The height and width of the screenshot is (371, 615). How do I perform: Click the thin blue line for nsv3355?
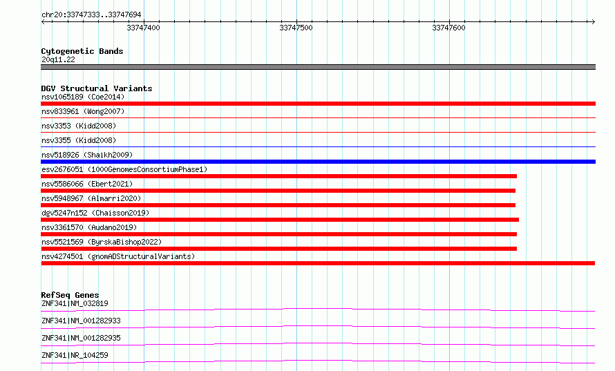(318, 147)
